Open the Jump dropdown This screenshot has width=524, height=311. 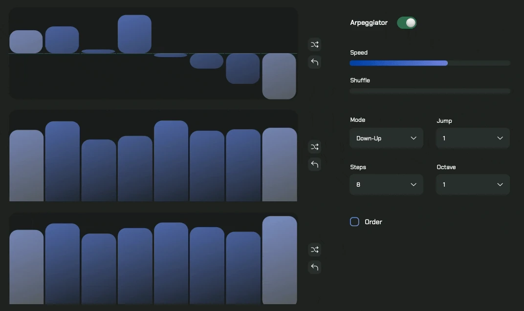472,138
